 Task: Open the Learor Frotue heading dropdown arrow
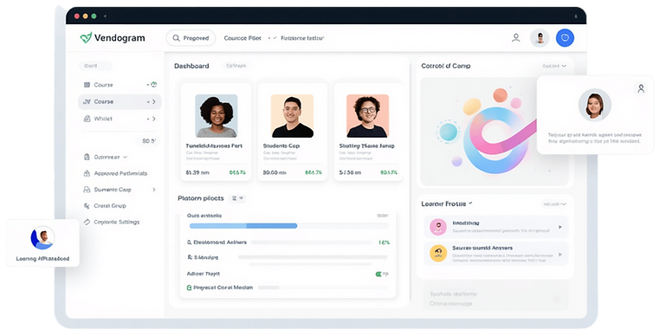pyautogui.click(x=470, y=204)
